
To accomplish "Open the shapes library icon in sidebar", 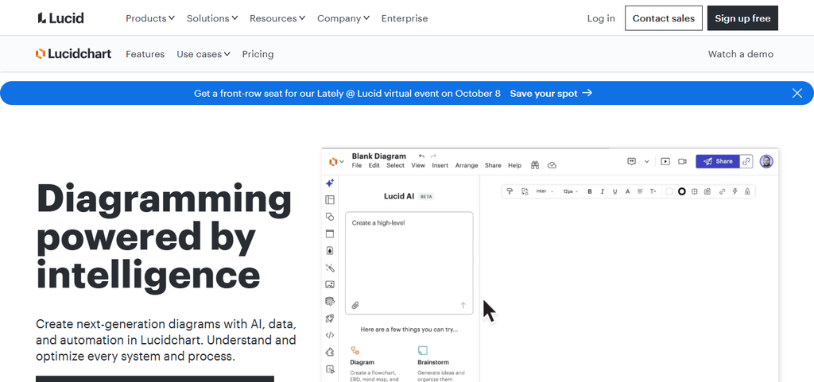I will [330, 217].
